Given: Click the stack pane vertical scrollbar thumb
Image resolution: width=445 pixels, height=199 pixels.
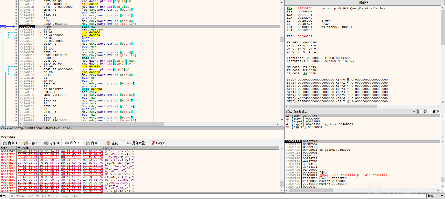Looking at the screenshot, I should [443, 179].
